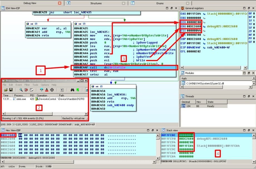Switch to the Structures tab
The width and height of the screenshot is (256, 169).
tap(96, 3)
